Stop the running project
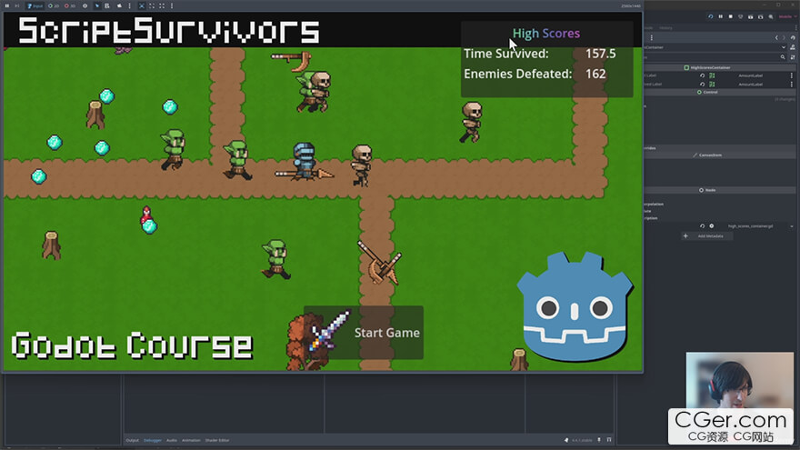800x450 pixels. coord(731,16)
